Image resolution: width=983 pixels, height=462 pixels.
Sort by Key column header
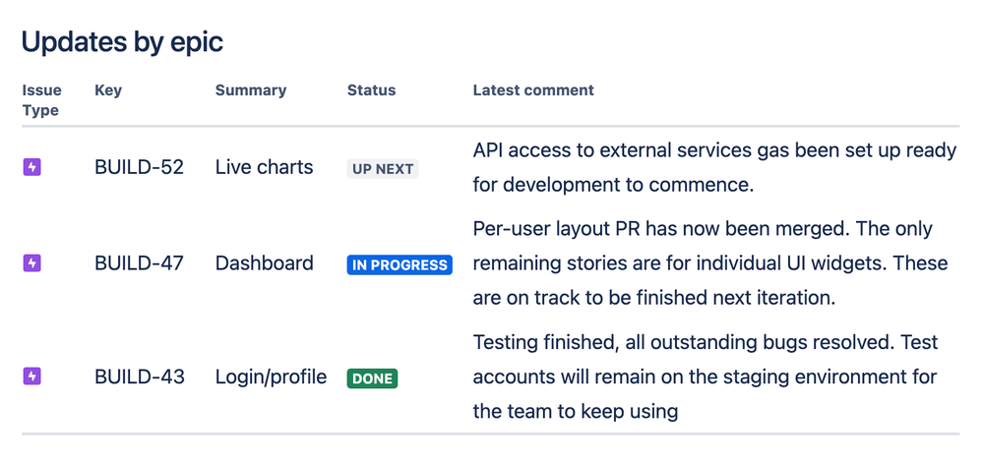[x=108, y=90]
